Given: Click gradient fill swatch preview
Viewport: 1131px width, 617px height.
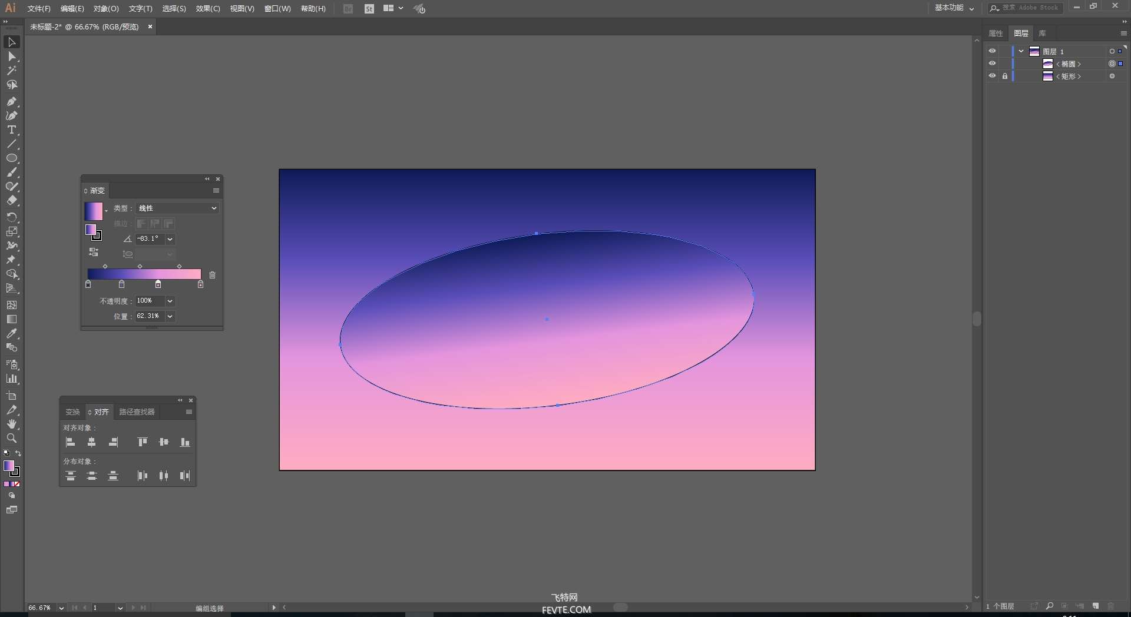Looking at the screenshot, I should point(93,211).
